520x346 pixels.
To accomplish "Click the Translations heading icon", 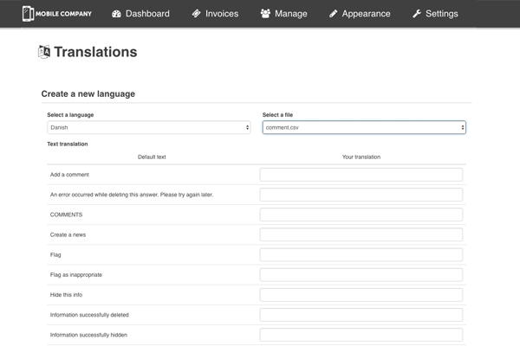I will [44, 52].
